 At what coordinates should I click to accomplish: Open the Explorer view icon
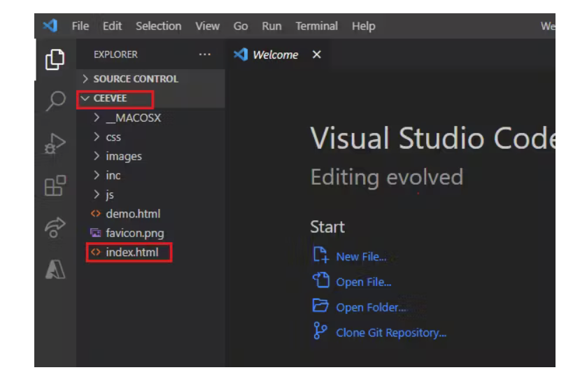tap(55, 61)
